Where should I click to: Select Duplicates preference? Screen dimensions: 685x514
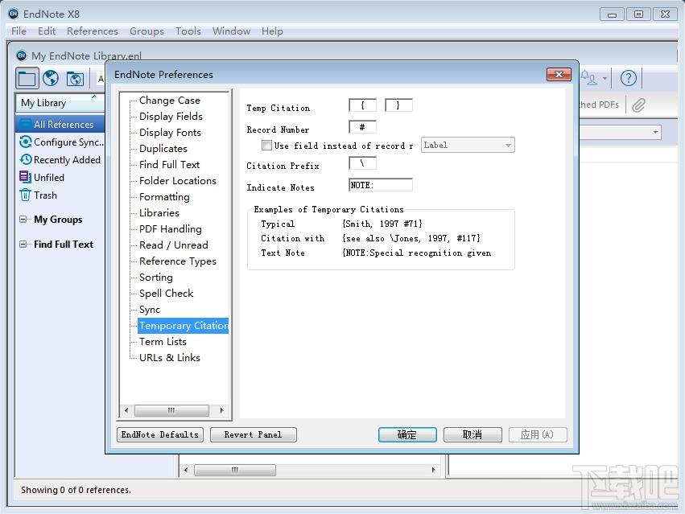(163, 149)
